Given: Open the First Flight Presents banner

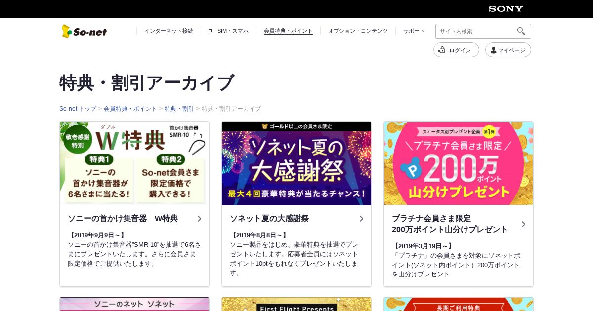Looking at the screenshot, I should [x=296, y=304].
